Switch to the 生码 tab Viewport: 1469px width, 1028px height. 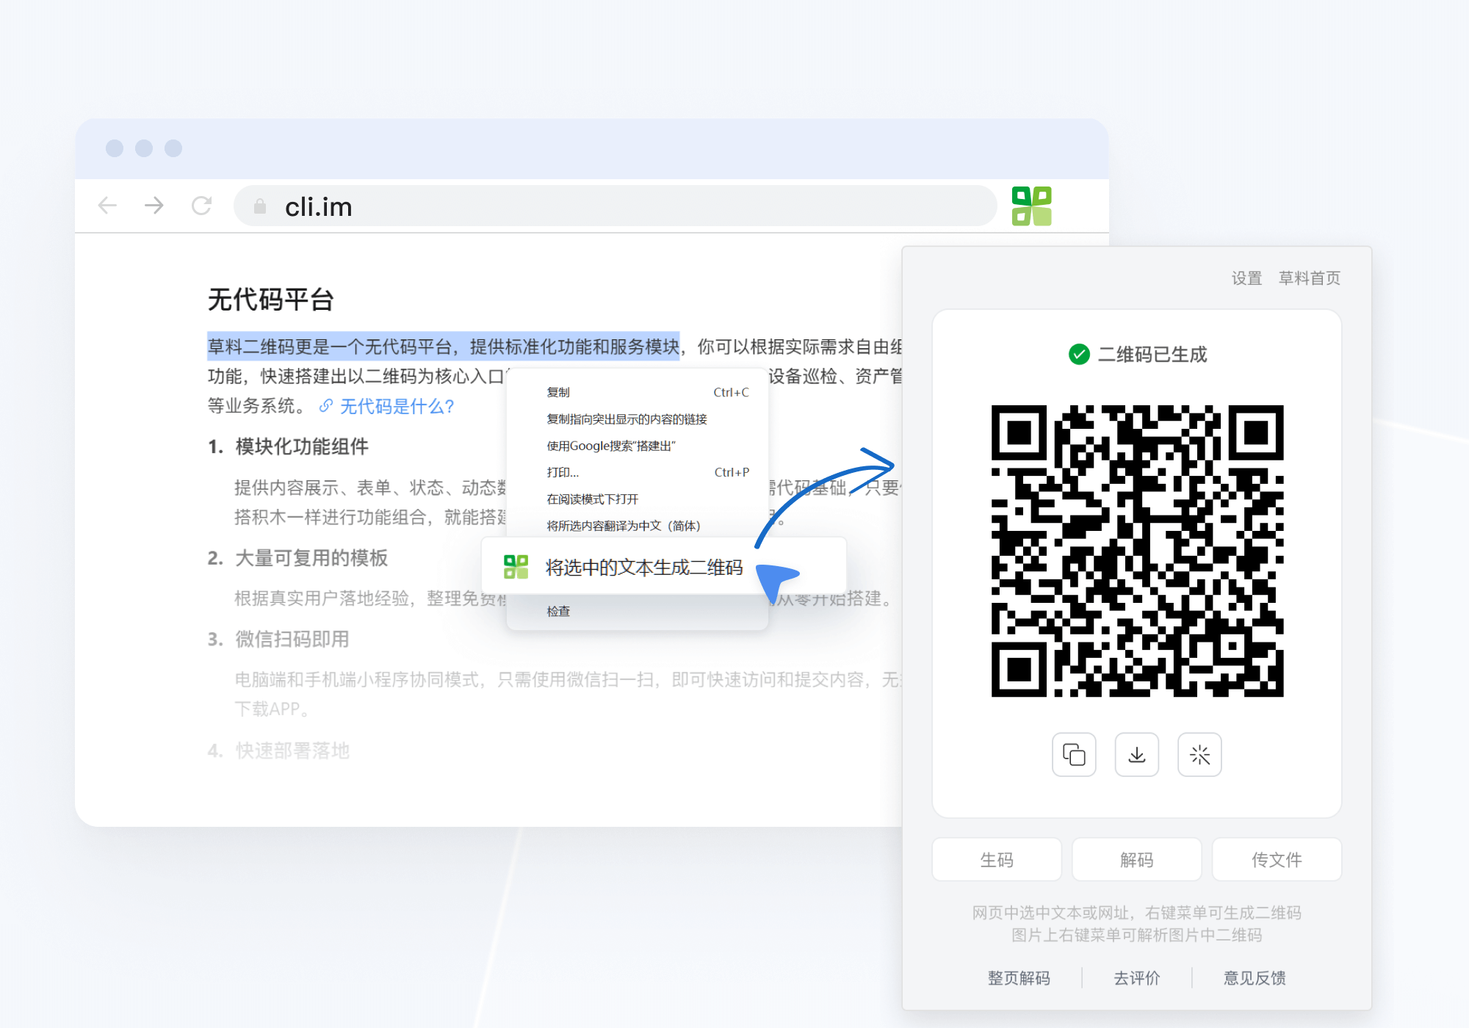pos(996,859)
